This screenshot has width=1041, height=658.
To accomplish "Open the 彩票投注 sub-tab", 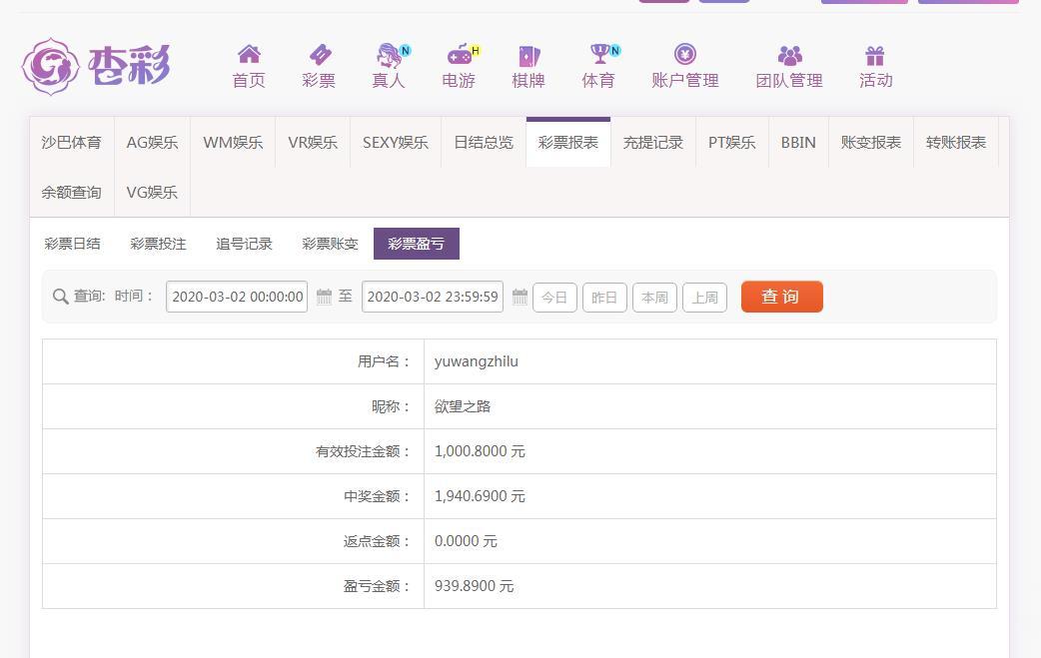I will 158,244.
